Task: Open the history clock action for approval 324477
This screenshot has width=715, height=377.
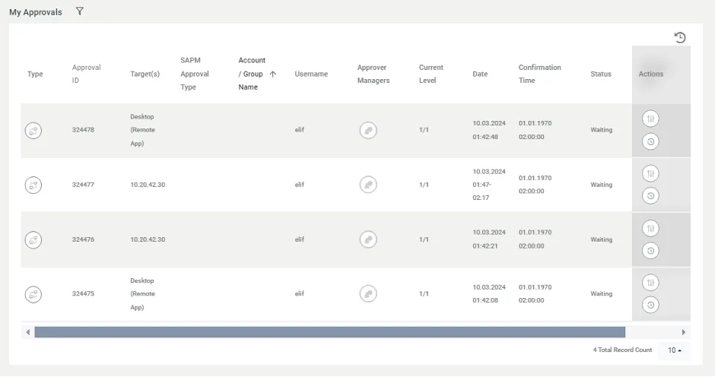Action: 650,196
